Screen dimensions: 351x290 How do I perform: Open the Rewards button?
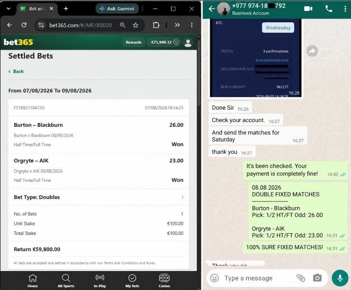134,42
